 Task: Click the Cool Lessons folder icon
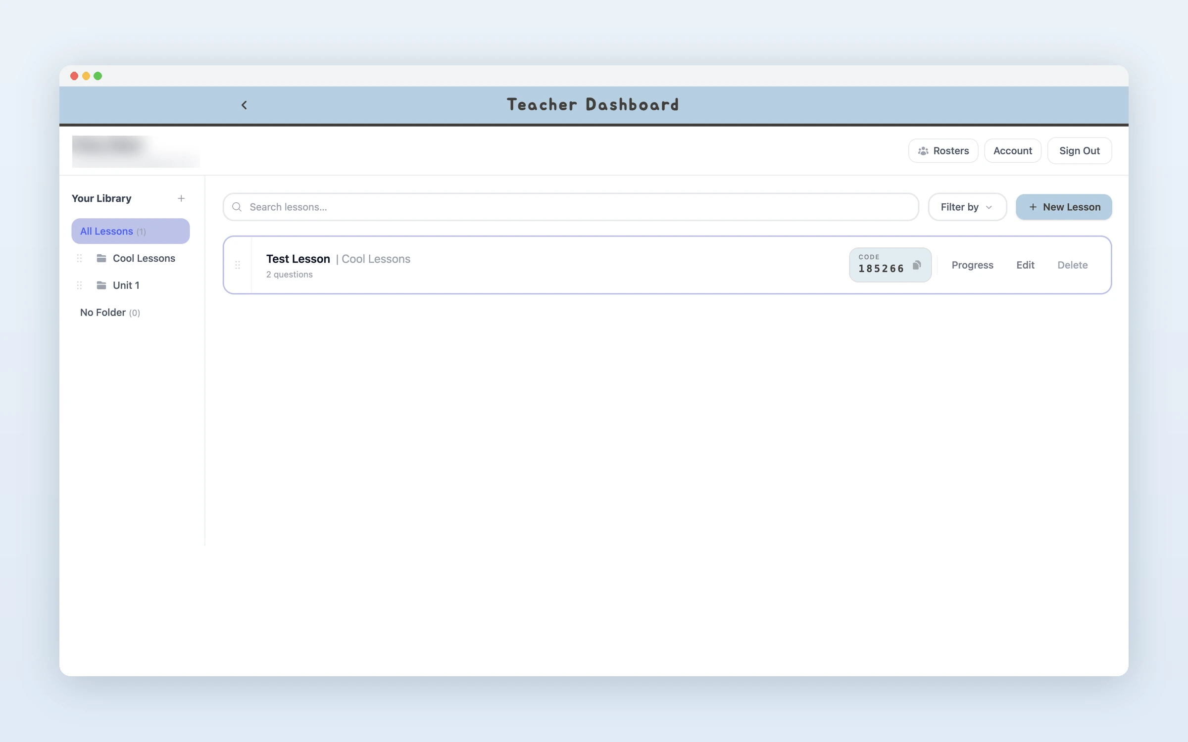pyautogui.click(x=101, y=258)
